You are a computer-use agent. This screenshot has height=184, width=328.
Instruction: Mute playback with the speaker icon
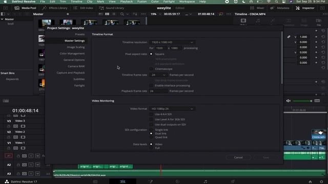pyautogui.click(x=288, y=101)
